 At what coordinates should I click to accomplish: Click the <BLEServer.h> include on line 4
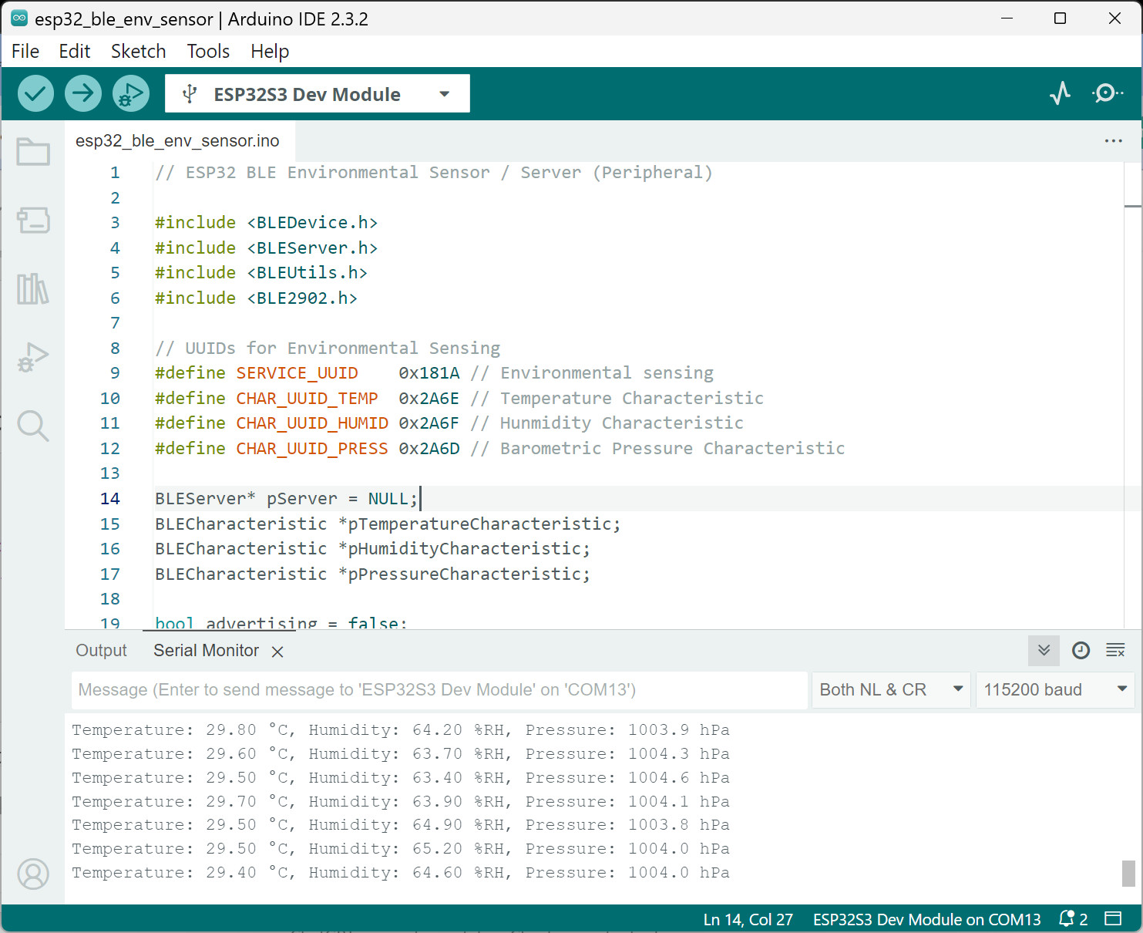[312, 248]
